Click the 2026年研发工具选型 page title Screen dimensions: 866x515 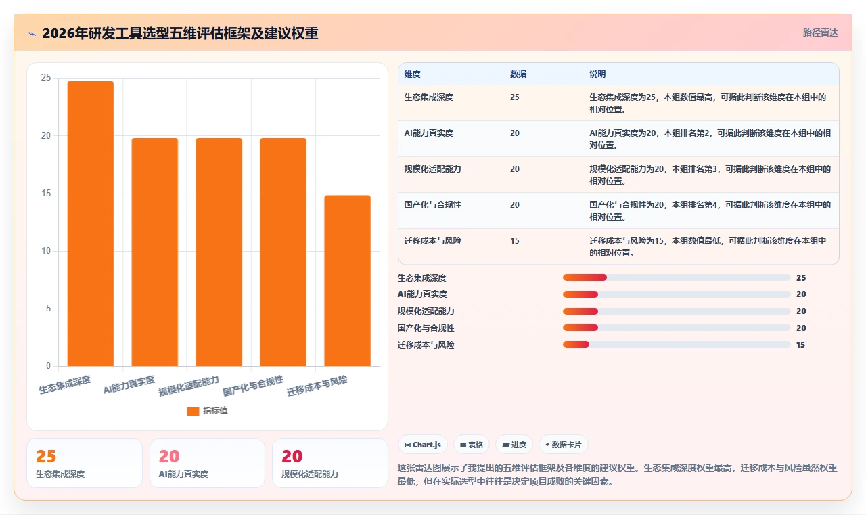(x=180, y=33)
